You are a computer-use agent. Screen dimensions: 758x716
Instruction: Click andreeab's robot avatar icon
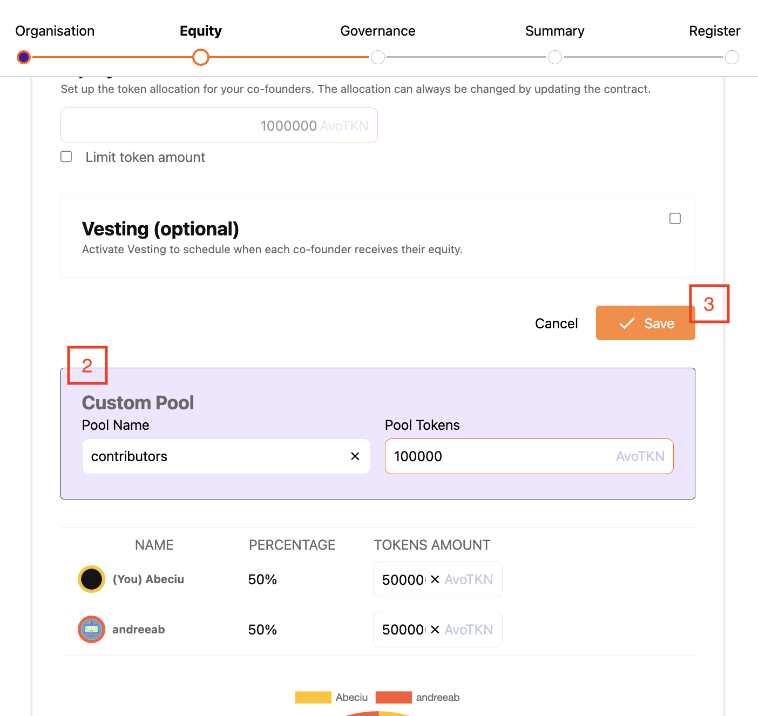[x=91, y=629]
